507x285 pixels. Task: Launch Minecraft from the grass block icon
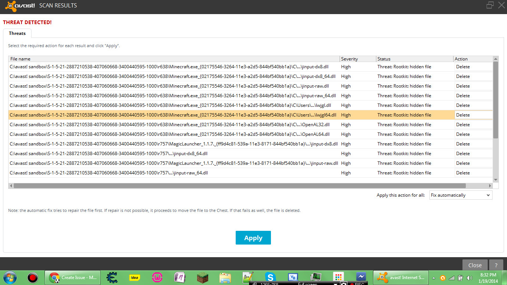tap(203, 278)
